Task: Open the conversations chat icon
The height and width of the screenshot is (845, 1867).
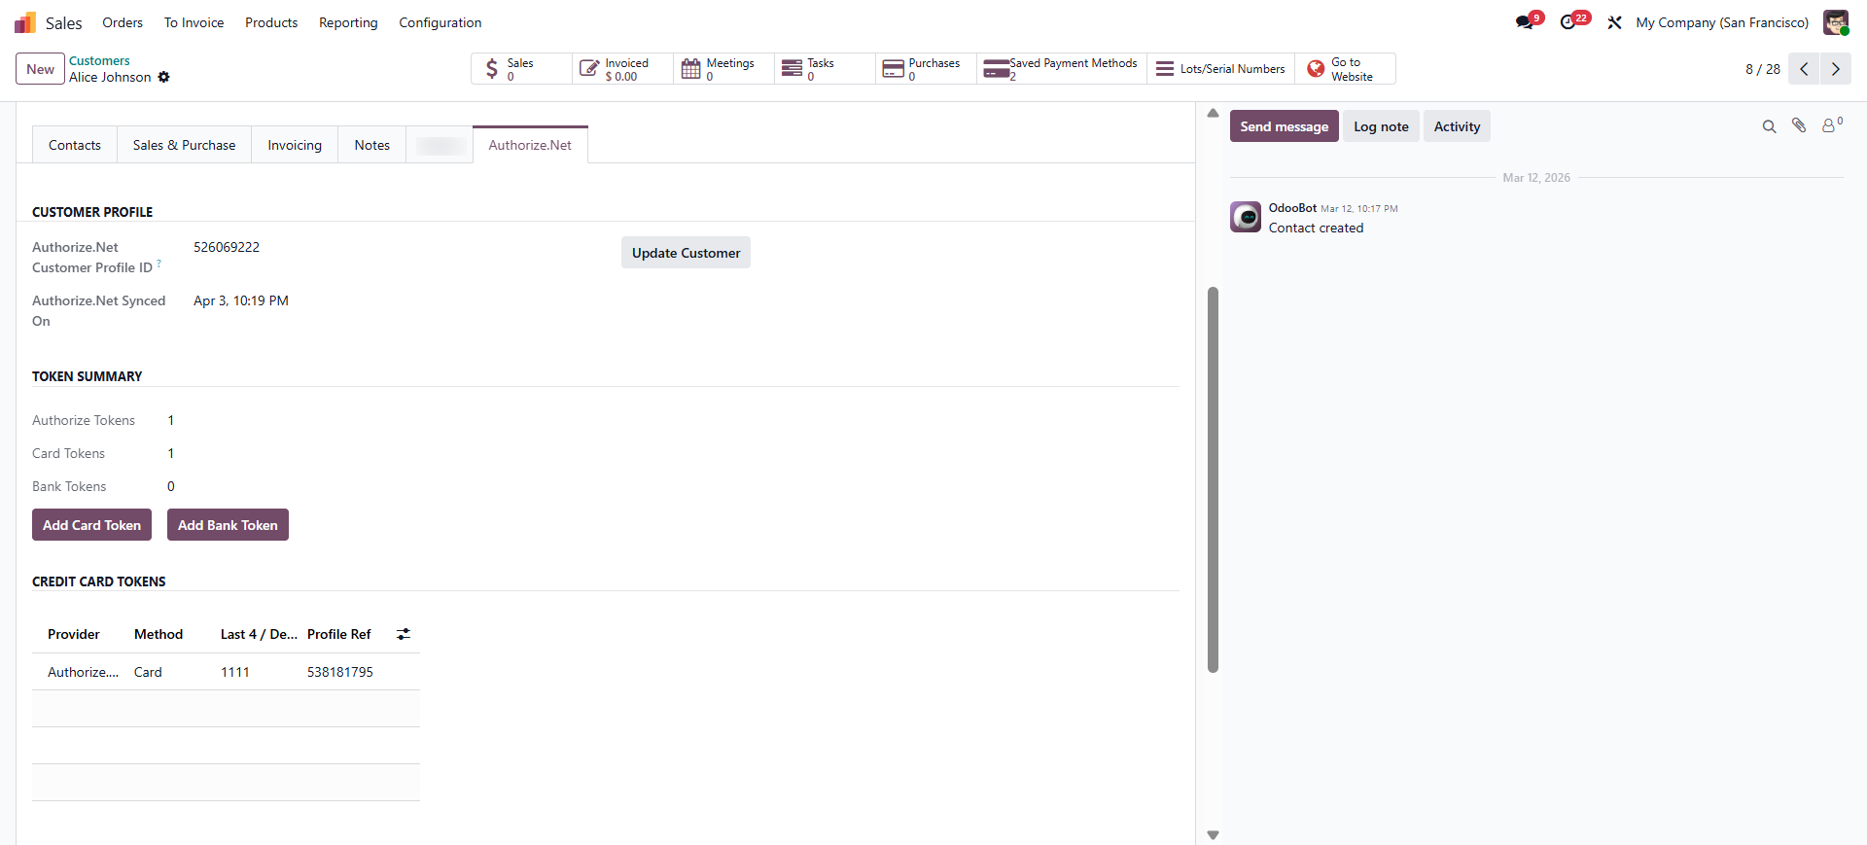Action: pyautogui.click(x=1525, y=22)
